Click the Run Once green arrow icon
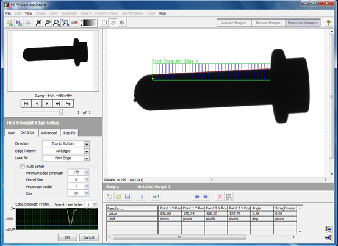338x246 pixels. (x=156, y=197)
